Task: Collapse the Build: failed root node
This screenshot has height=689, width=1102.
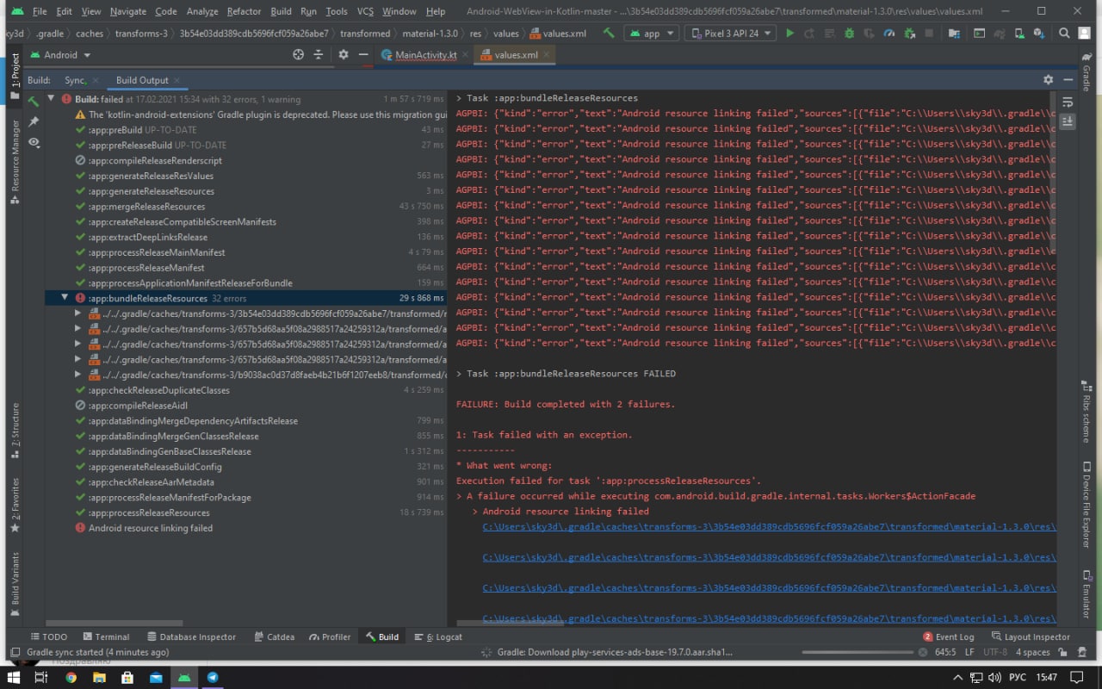Action: (51, 99)
